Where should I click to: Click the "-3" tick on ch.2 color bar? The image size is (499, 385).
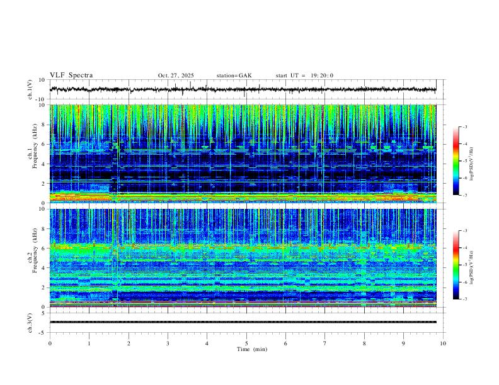tap(464, 231)
